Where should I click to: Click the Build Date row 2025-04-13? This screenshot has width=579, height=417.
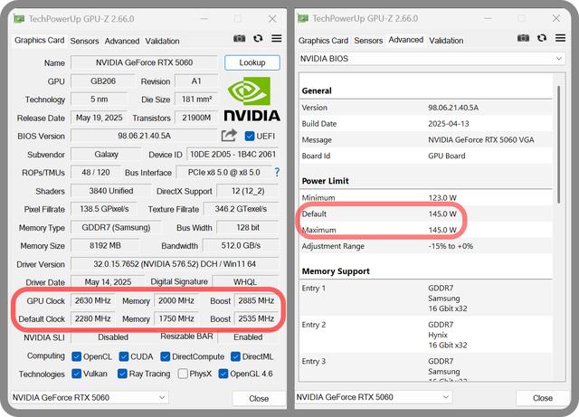pos(426,124)
